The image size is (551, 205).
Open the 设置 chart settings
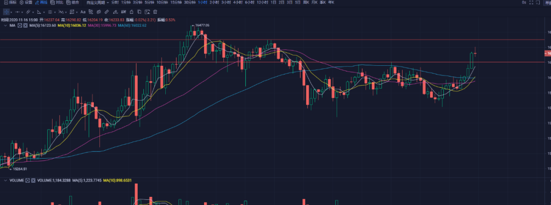pyautogui.click(x=26, y=2)
